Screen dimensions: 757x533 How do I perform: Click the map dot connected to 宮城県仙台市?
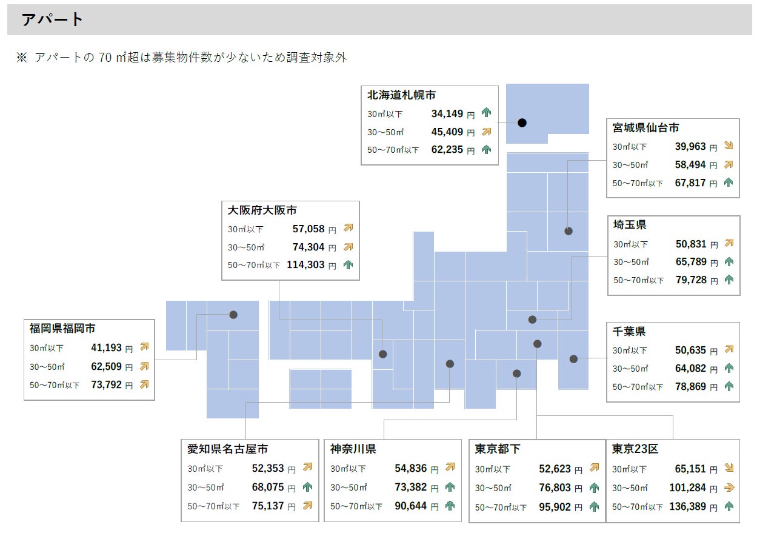click(x=569, y=231)
